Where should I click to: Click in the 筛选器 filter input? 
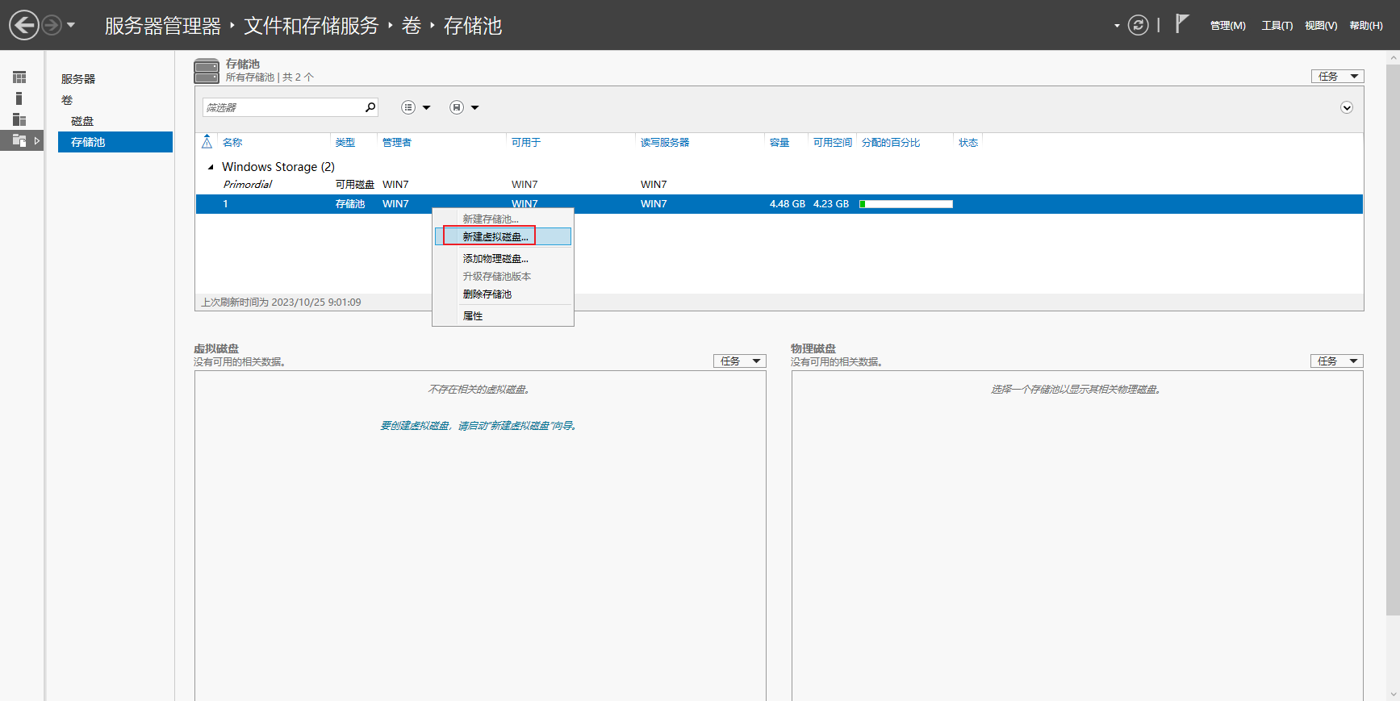(282, 107)
